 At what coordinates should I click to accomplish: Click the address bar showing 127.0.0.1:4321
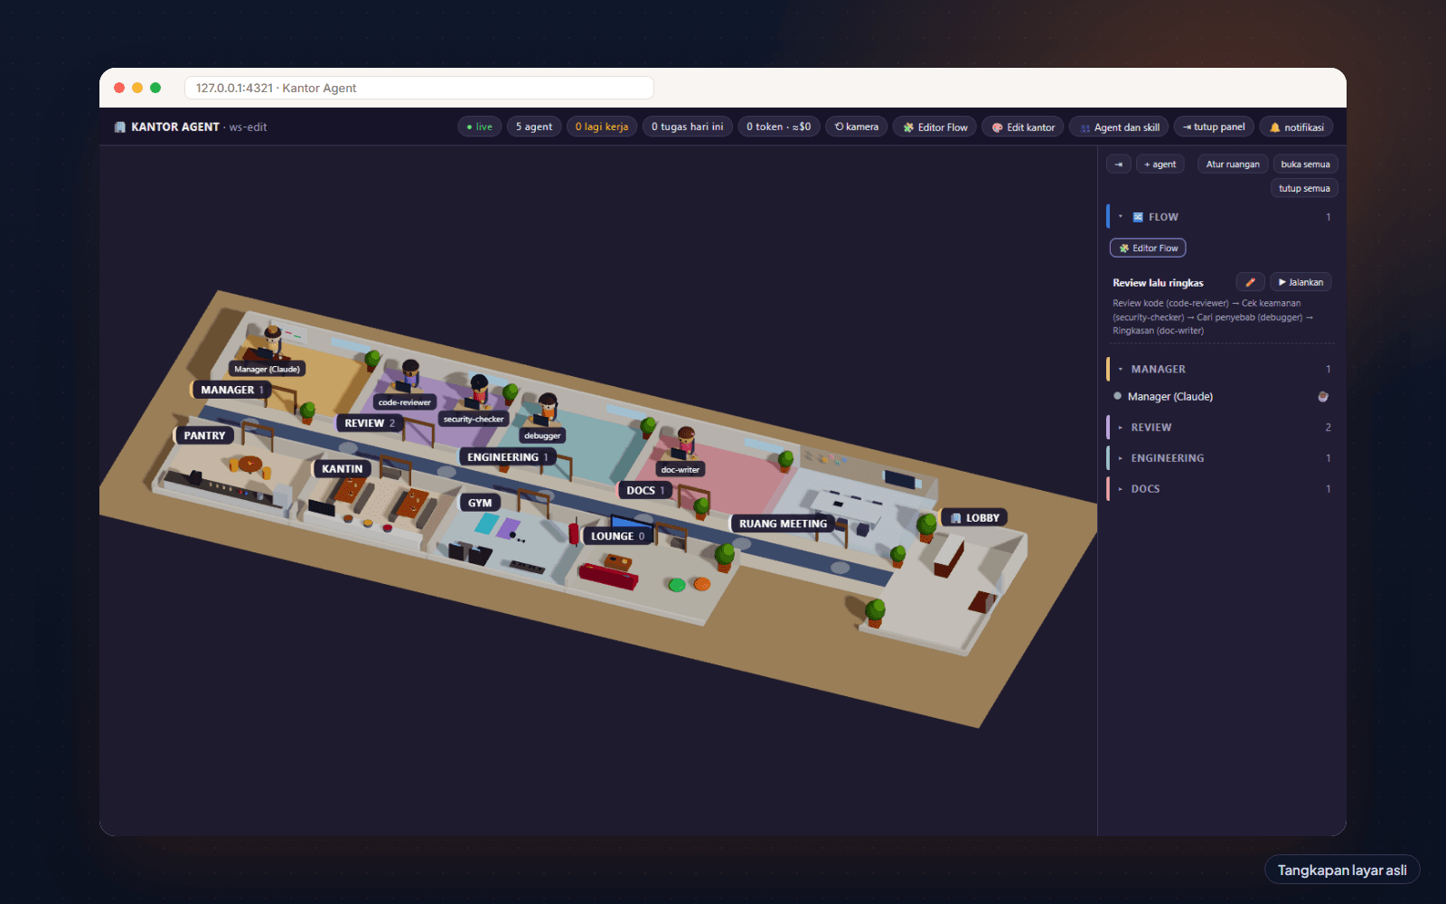(419, 88)
